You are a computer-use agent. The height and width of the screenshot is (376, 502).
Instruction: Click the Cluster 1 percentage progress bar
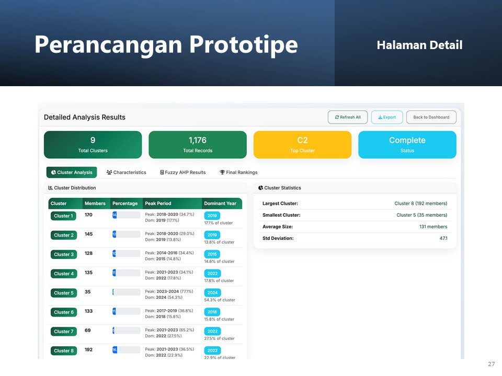point(126,215)
